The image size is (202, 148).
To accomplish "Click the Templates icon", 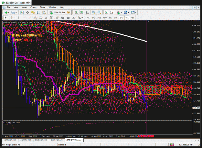I will coord(133,13).
